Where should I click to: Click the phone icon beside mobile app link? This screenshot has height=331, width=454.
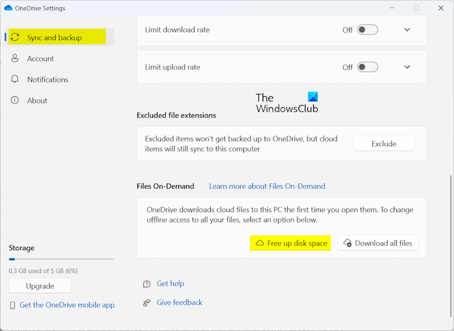[13, 305]
